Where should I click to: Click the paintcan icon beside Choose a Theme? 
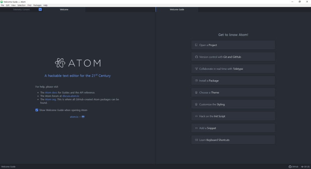(x=196, y=93)
